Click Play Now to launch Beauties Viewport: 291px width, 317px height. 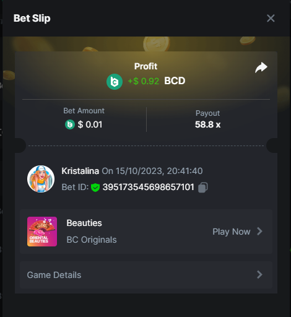pos(232,232)
